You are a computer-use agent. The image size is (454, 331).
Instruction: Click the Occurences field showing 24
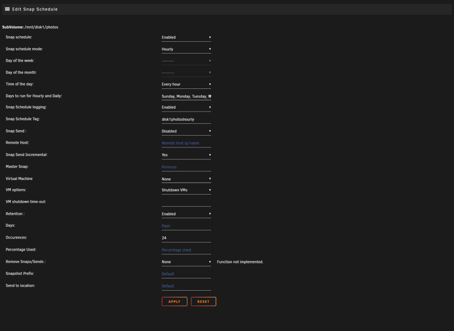(186, 238)
